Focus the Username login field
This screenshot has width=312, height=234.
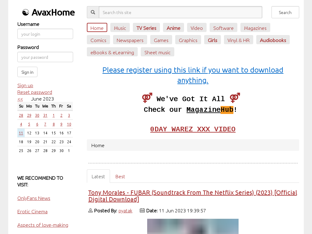pyautogui.click(x=45, y=34)
